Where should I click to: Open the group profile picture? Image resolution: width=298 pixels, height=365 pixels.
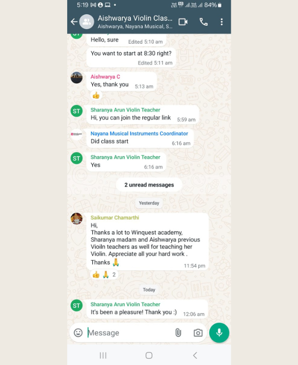coord(87,22)
